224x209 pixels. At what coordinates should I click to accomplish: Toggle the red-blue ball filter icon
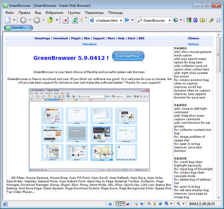[x=128, y=204]
